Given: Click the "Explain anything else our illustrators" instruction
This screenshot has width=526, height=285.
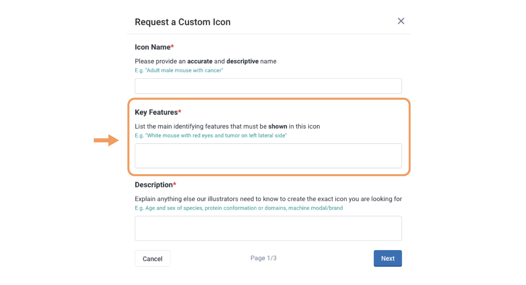Looking at the screenshot, I should click(268, 199).
